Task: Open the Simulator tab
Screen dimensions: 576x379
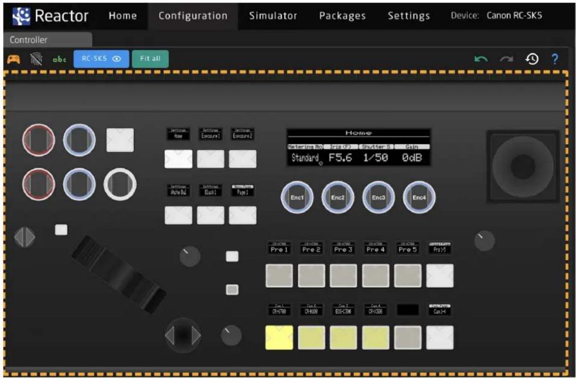Action: [273, 15]
